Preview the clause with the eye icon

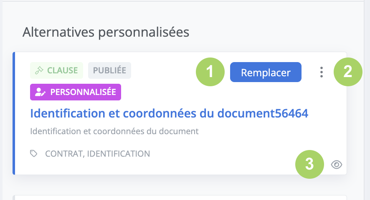[336, 165]
